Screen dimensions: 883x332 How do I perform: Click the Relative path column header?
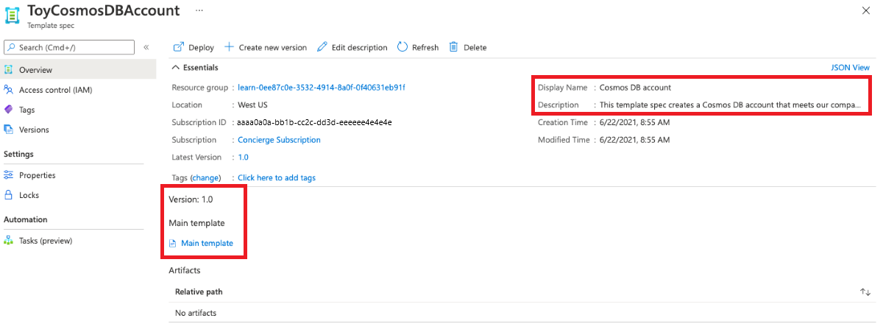199,292
